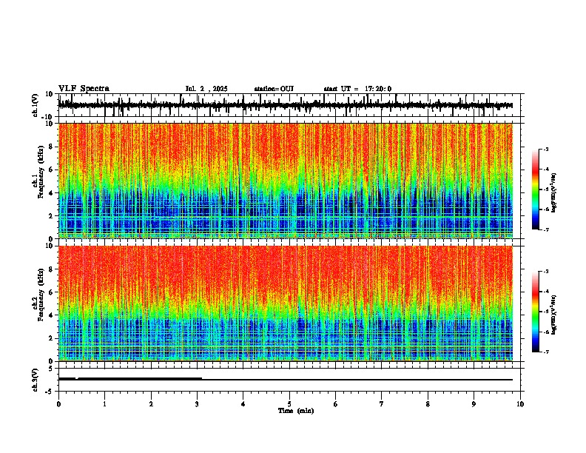Image resolution: width=586 pixels, height=453 pixels.
Task: Click time axis tick label "9"
Action: coord(474,404)
